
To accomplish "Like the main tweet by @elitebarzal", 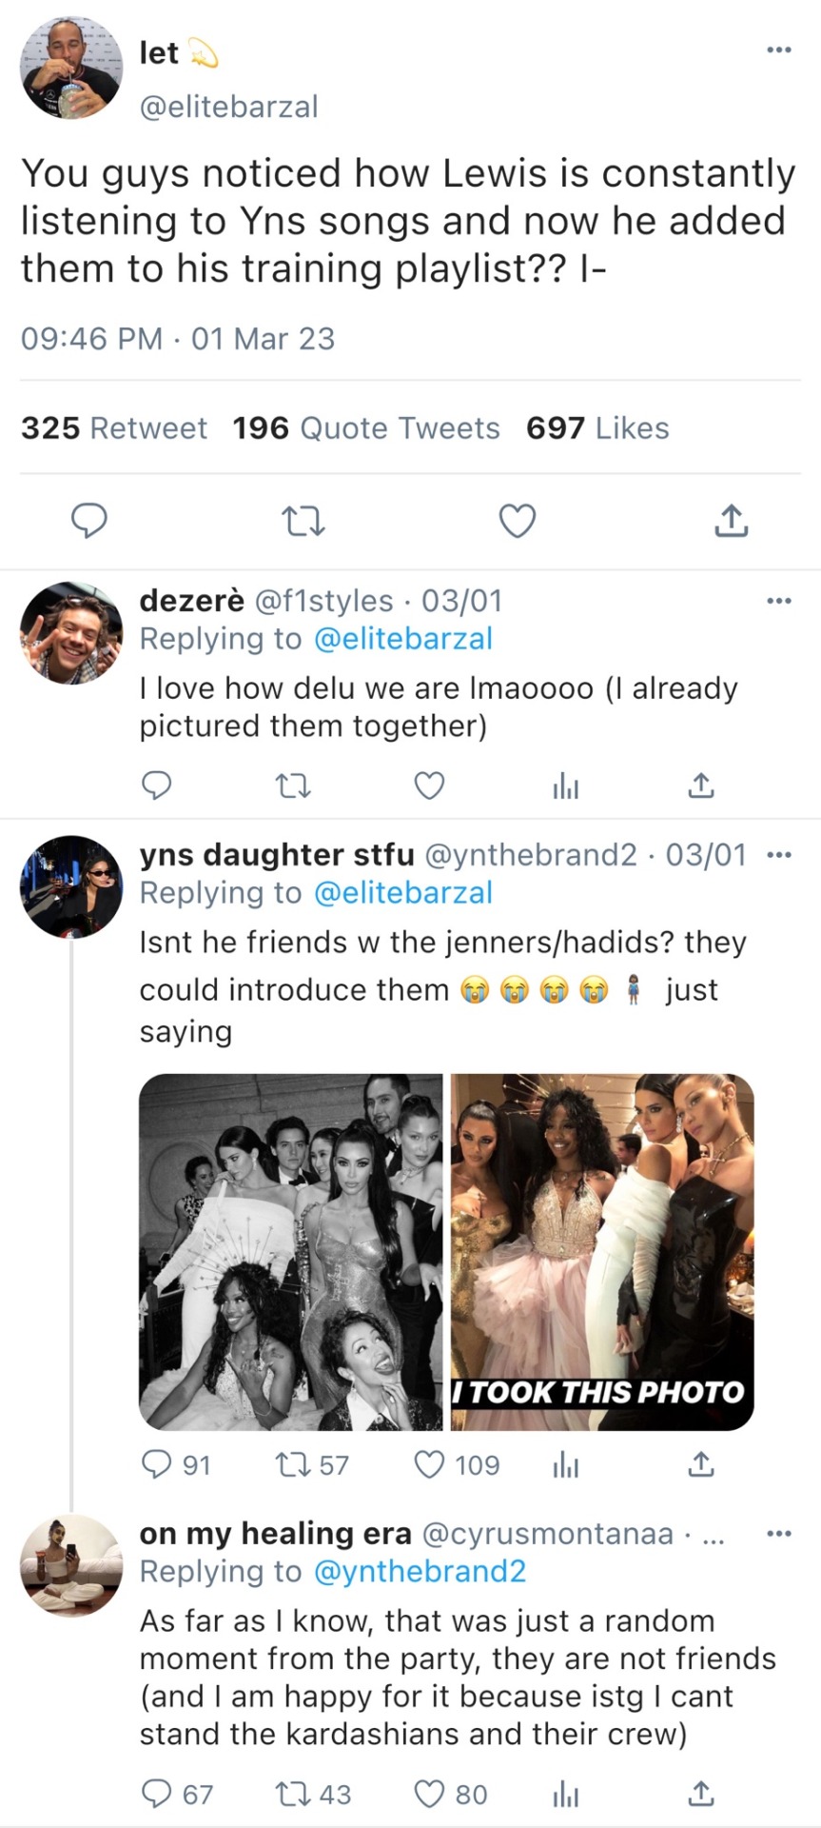I will [x=518, y=521].
